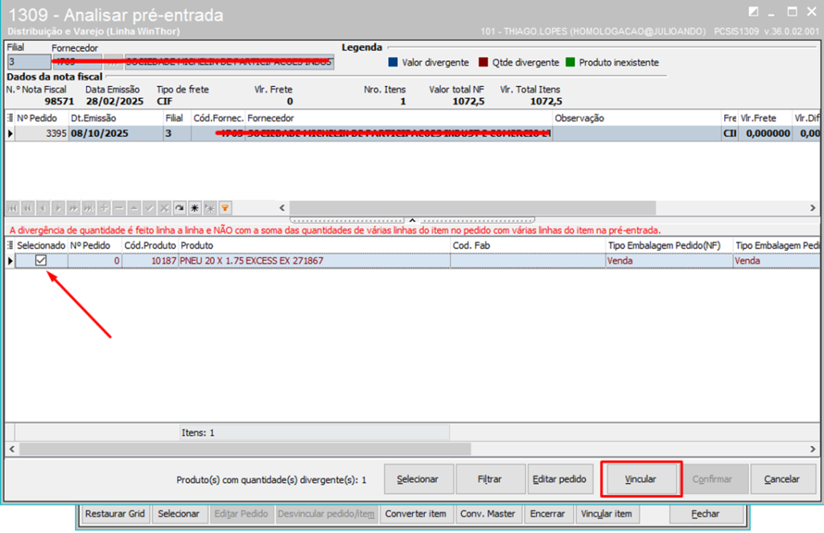824x533 pixels.
Task: Click the black asterisk bookmark icon in navigator
Action: 195,207
